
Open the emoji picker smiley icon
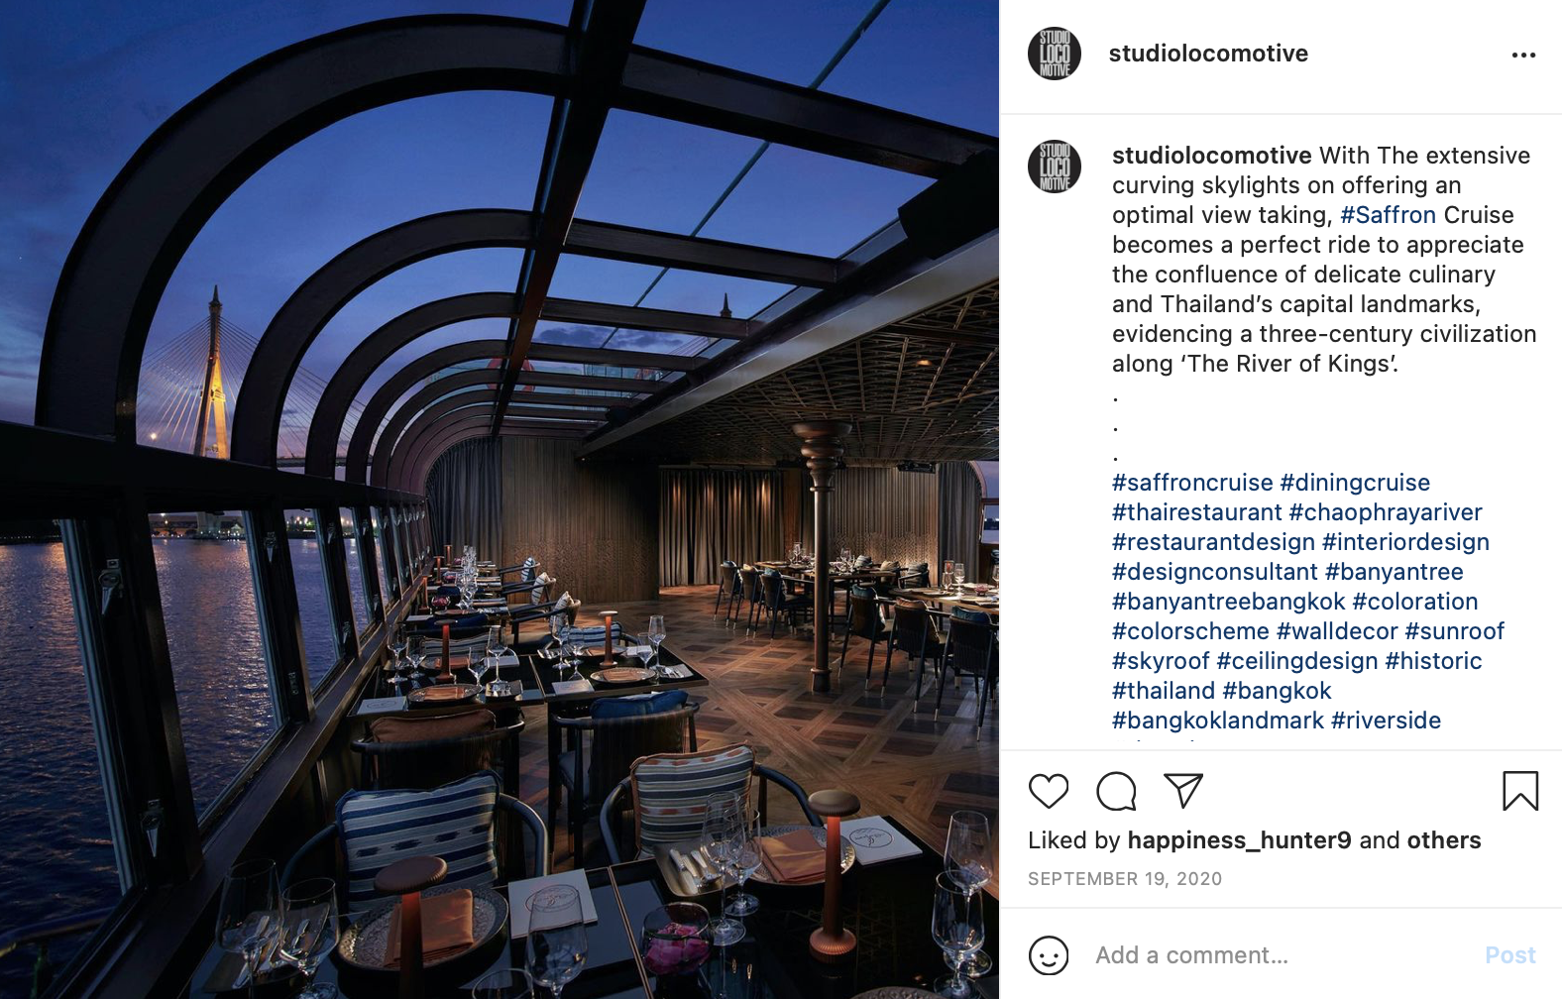pos(1049,955)
